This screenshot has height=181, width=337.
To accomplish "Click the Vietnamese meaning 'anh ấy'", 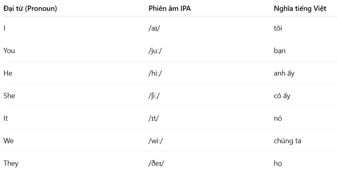I will pyautogui.click(x=284, y=73).
